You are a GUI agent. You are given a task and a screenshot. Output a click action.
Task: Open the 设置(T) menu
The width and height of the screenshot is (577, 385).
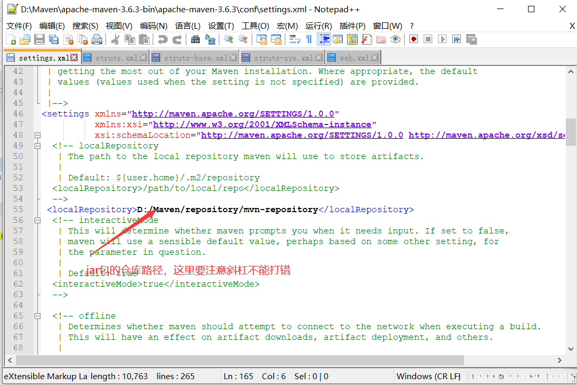[221, 26]
